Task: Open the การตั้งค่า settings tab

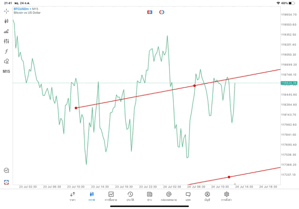Action: tap(227, 196)
